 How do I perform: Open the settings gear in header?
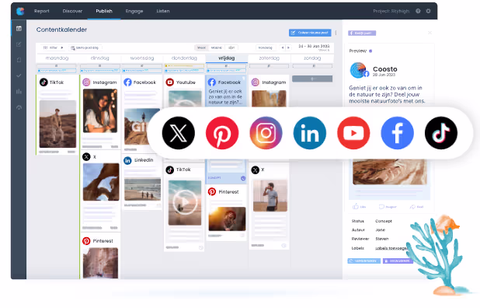pyautogui.click(x=428, y=11)
